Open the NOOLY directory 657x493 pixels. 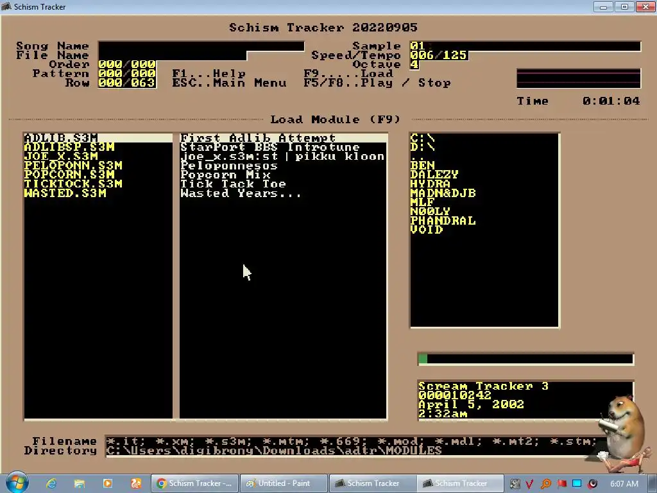[x=431, y=212]
